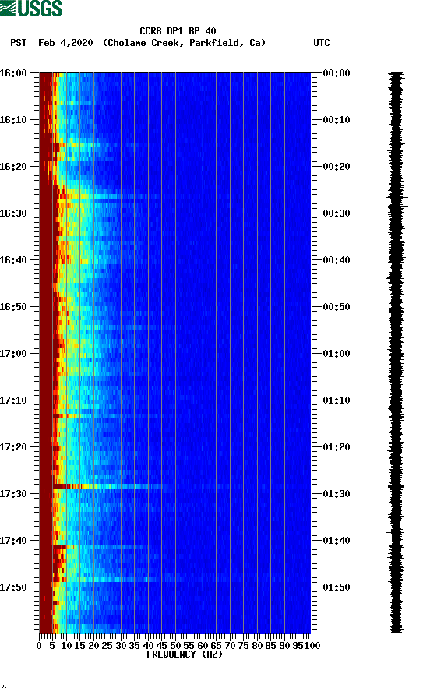Click the 00:20 UTC time label

click(x=337, y=167)
